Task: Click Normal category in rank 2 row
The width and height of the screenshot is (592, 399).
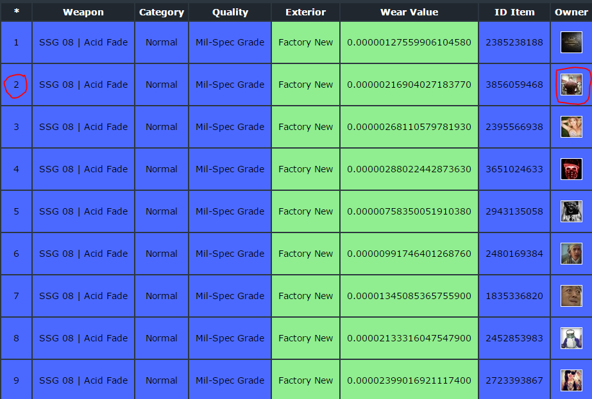Action: point(162,85)
